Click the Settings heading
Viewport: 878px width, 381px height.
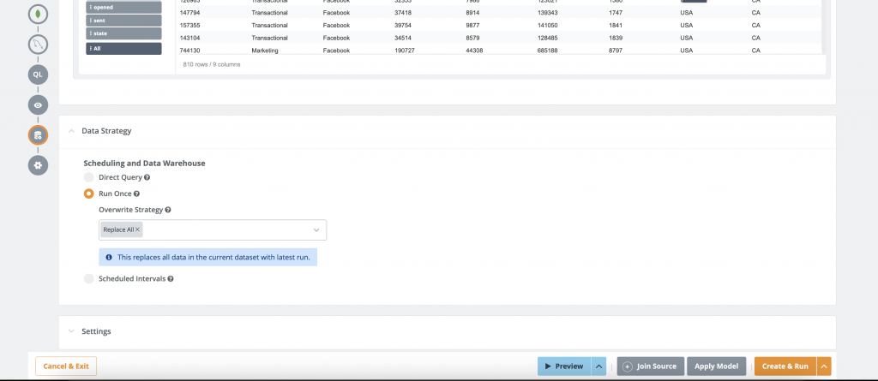[96, 331]
